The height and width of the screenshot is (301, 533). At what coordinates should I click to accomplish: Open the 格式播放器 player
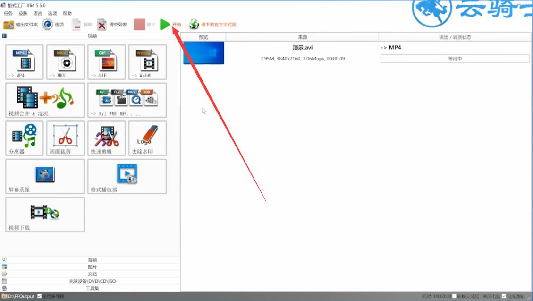coord(127,177)
